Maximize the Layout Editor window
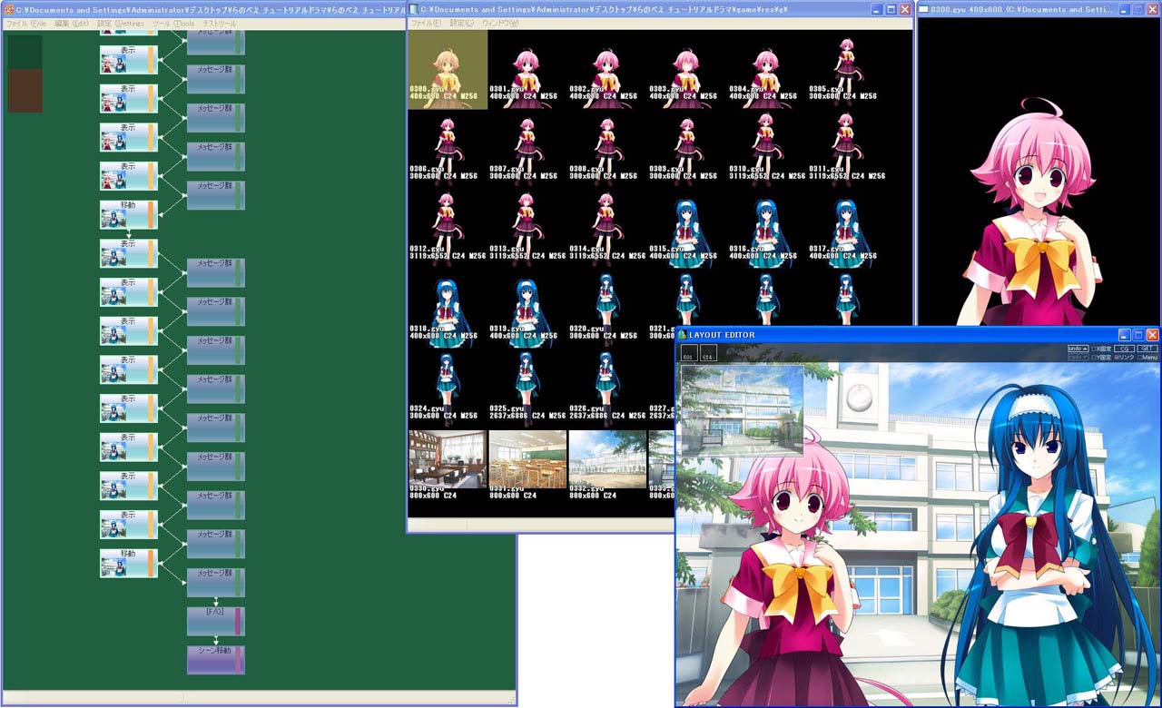This screenshot has height=708, width=1162. point(1137,335)
